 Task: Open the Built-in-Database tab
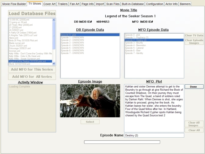133,4
